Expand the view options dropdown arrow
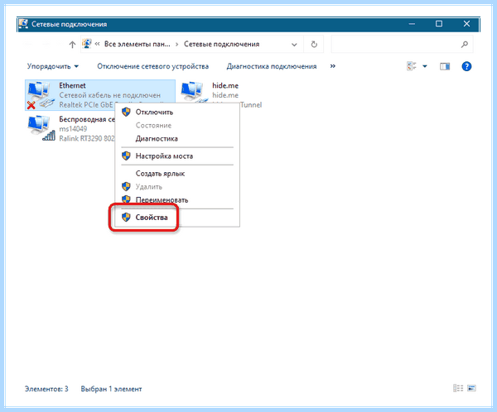497x412 pixels. [x=425, y=66]
